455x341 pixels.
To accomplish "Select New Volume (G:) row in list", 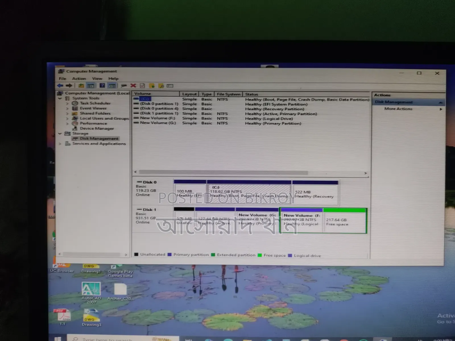I will [x=158, y=123].
